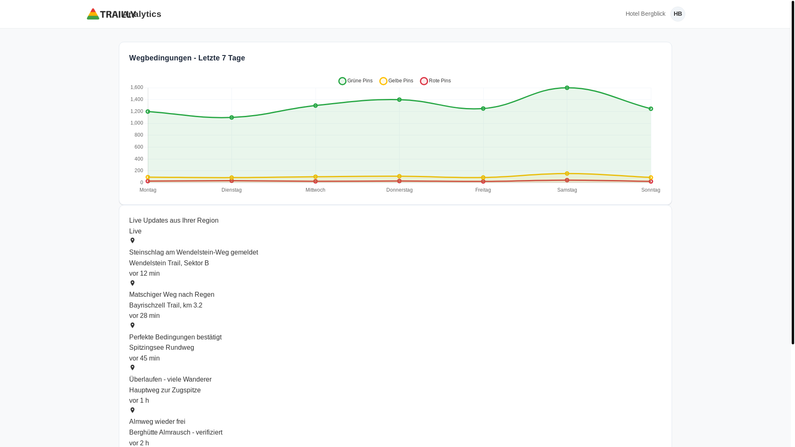
Task: Select green data point for Mittwoch
Action: pyautogui.click(x=316, y=106)
